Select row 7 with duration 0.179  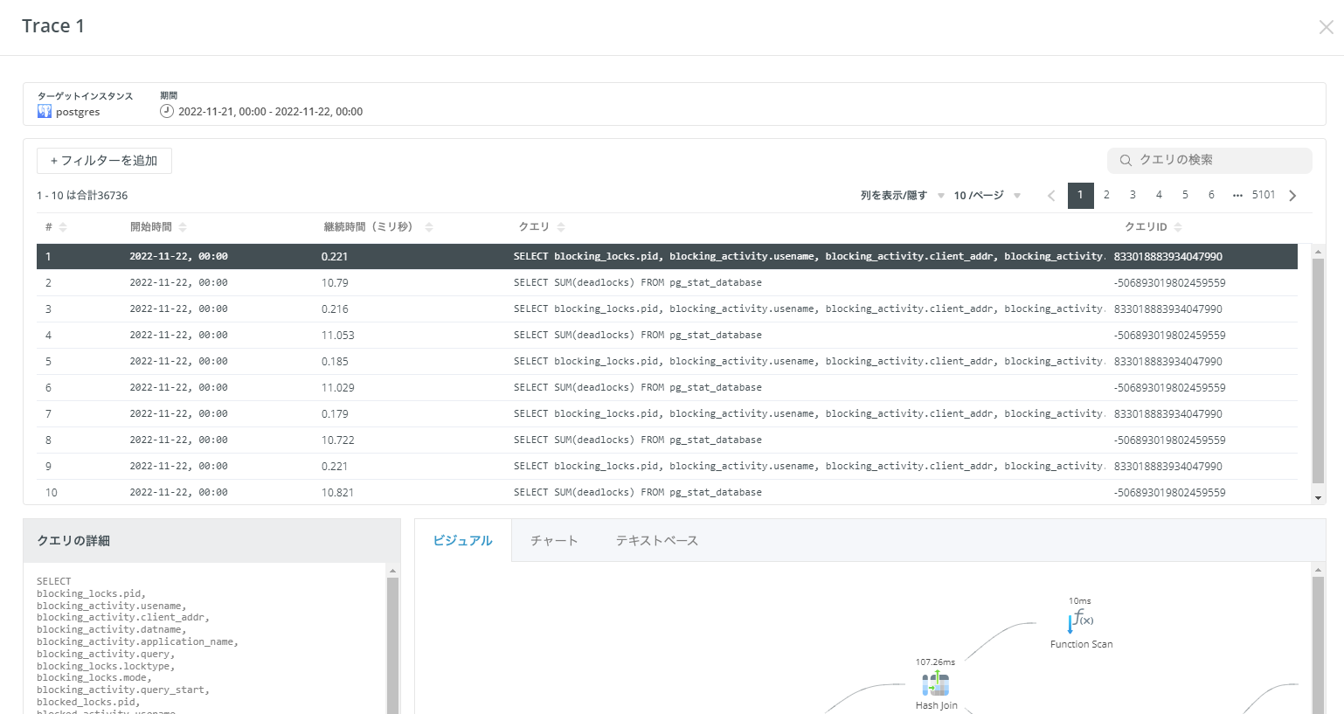667,414
